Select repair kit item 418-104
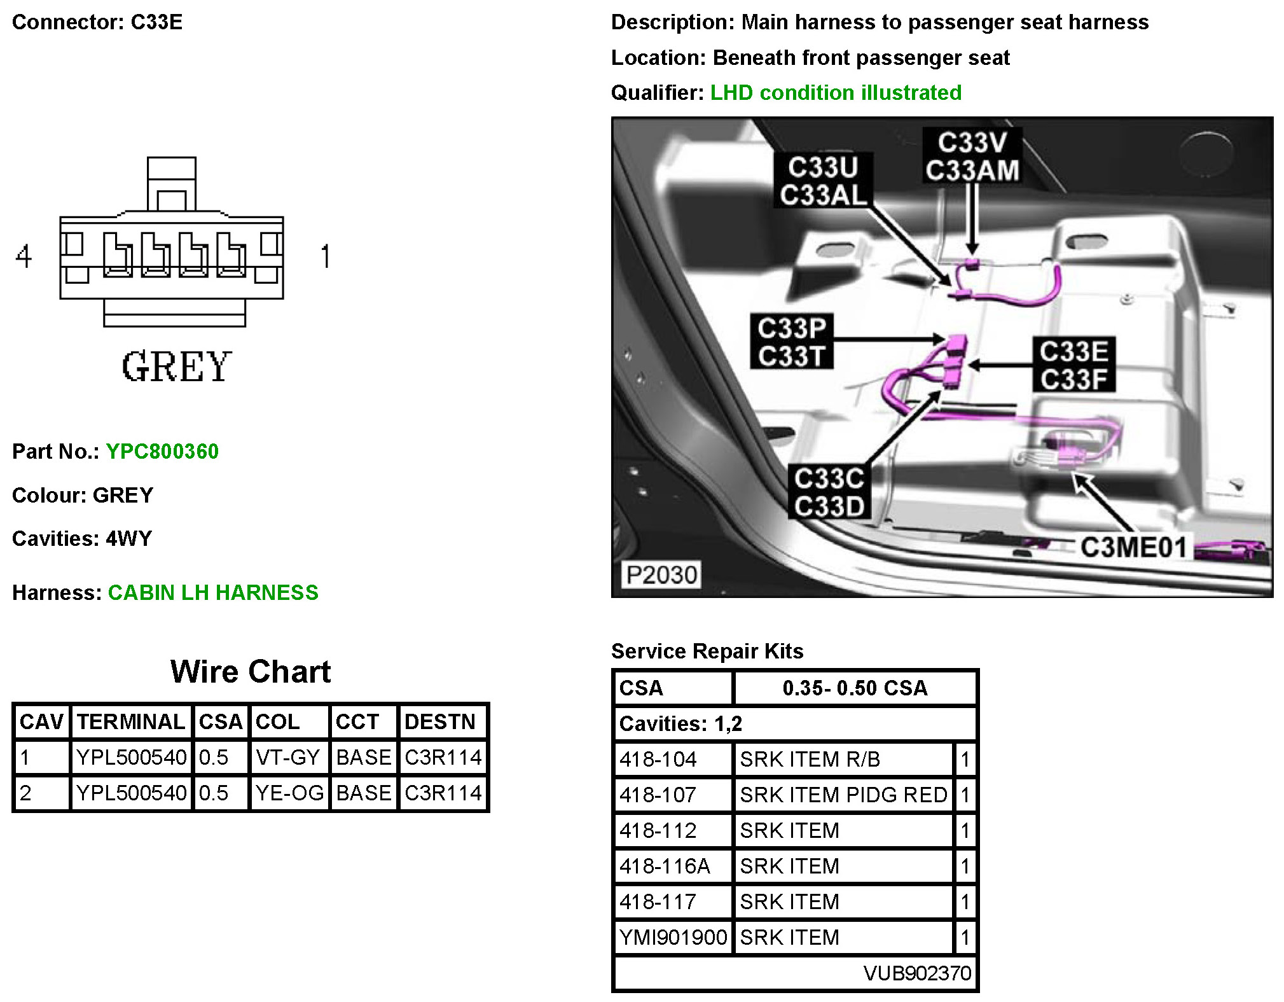The image size is (1284, 1002). (658, 759)
